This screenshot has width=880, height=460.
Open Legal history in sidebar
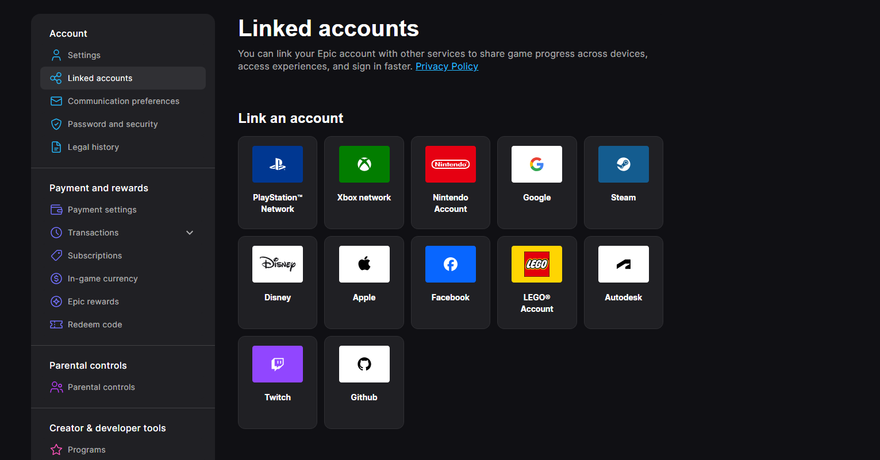click(93, 147)
